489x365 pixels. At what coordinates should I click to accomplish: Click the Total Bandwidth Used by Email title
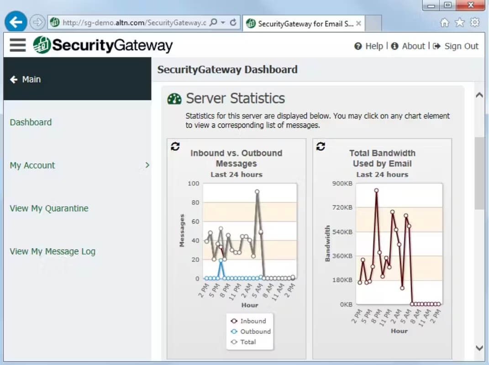coord(382,158)
